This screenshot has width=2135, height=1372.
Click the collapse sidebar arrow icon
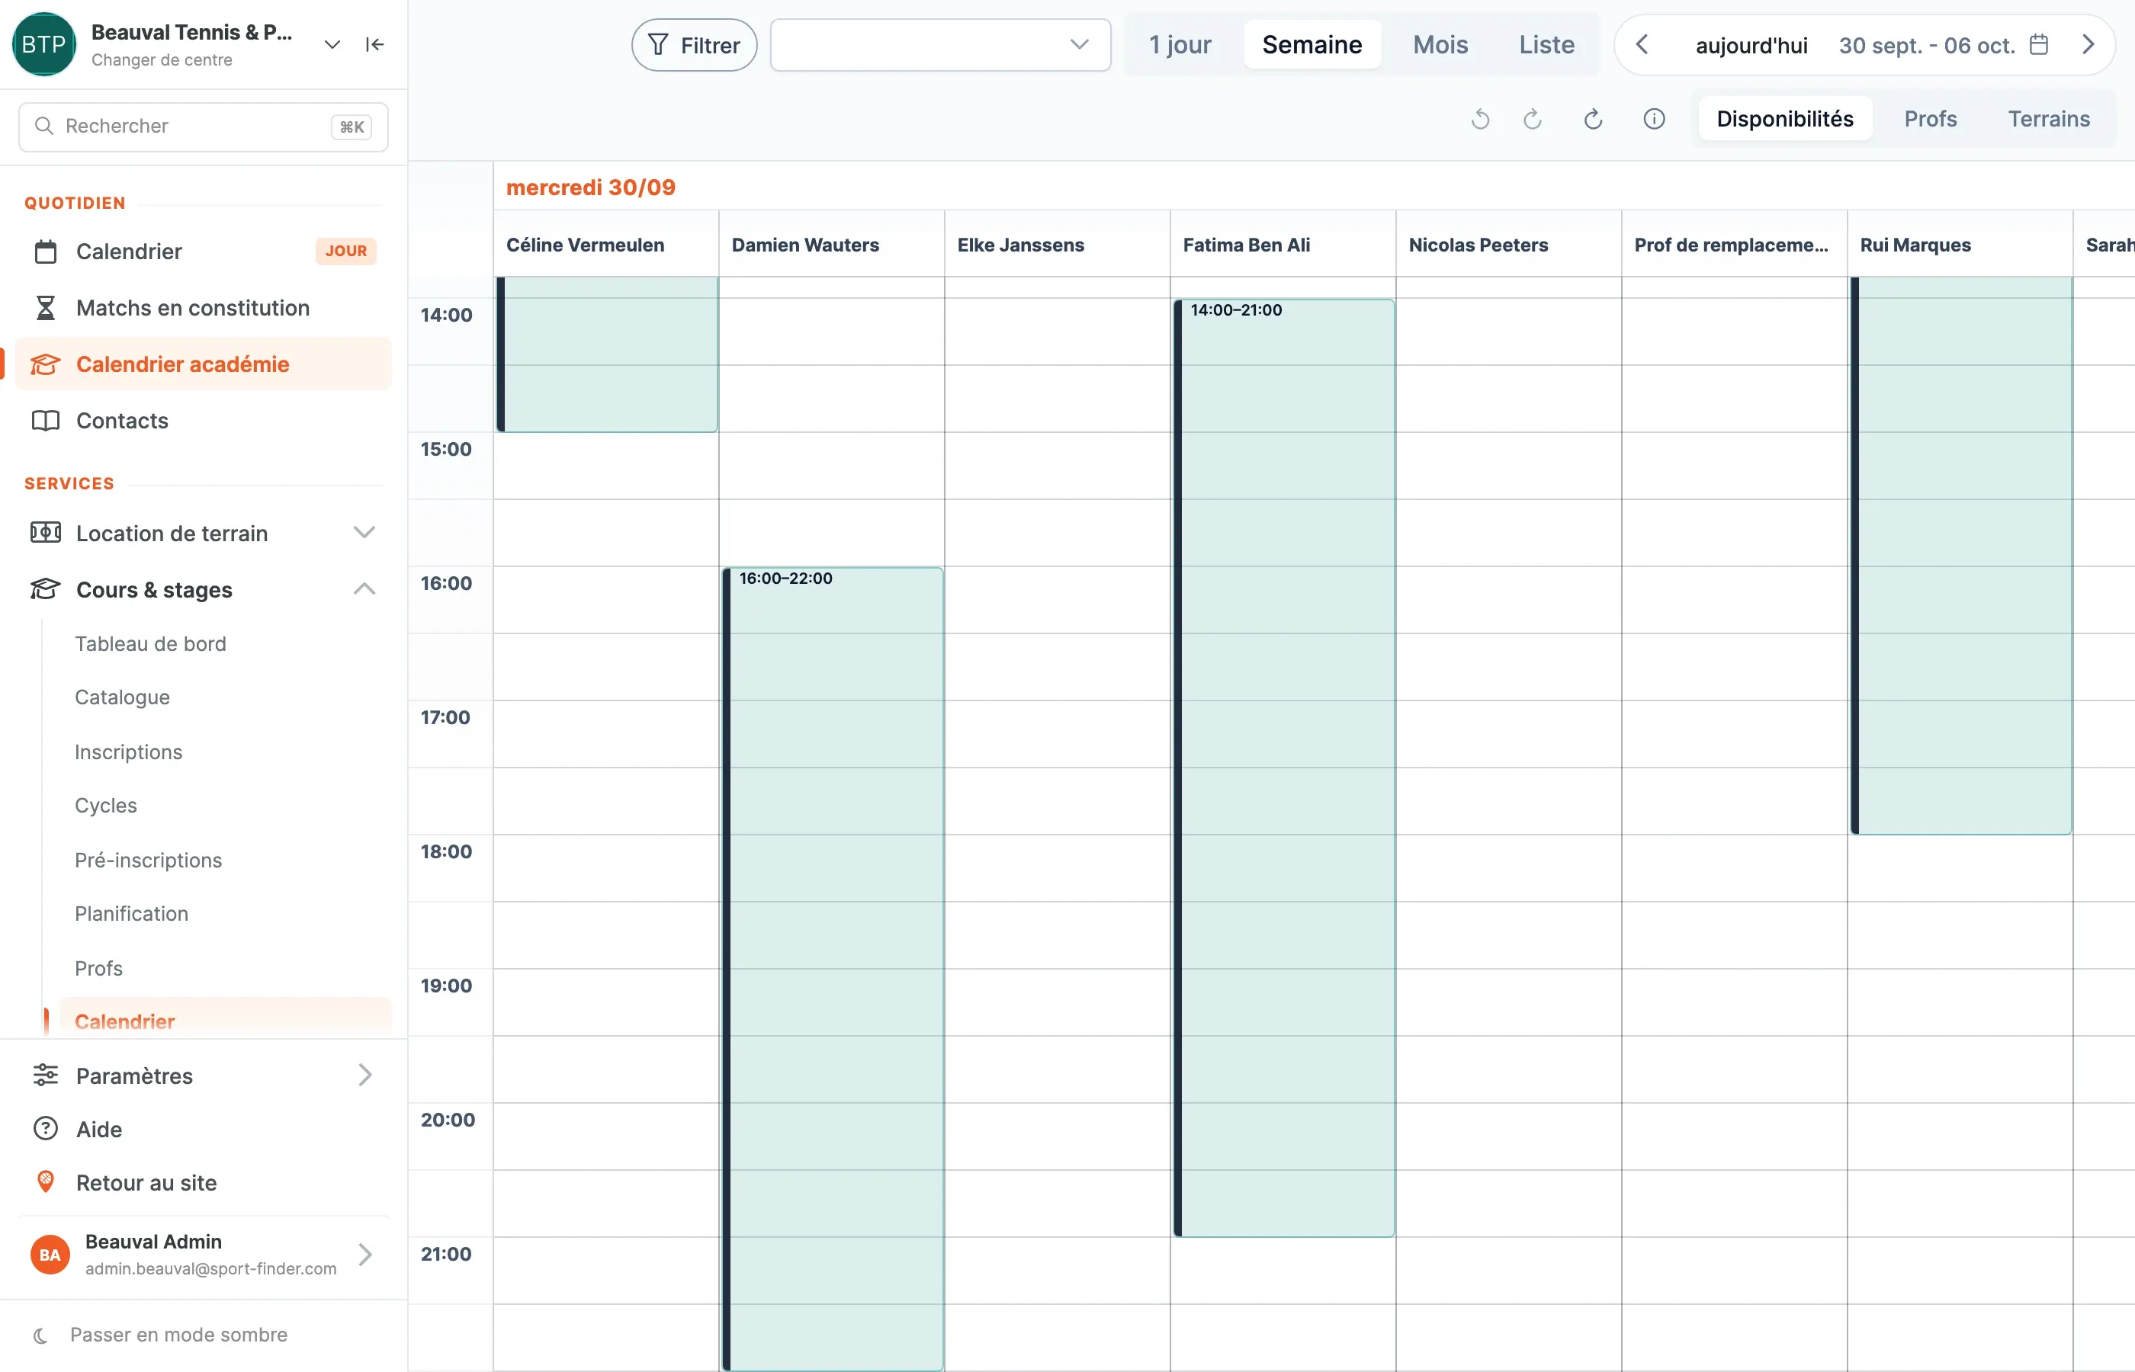pos(374,44)
